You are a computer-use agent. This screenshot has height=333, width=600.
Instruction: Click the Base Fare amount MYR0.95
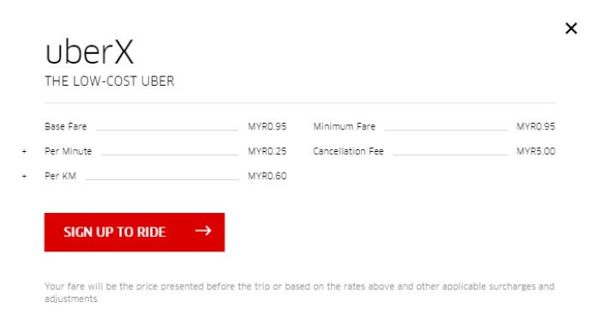click(x=267, y=126)
